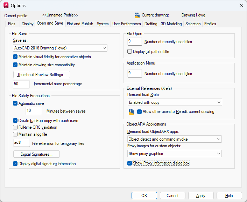This screenshot has width=247, height=202.
Task: Go to the User Preferences tab
Action: click(127, 24)
